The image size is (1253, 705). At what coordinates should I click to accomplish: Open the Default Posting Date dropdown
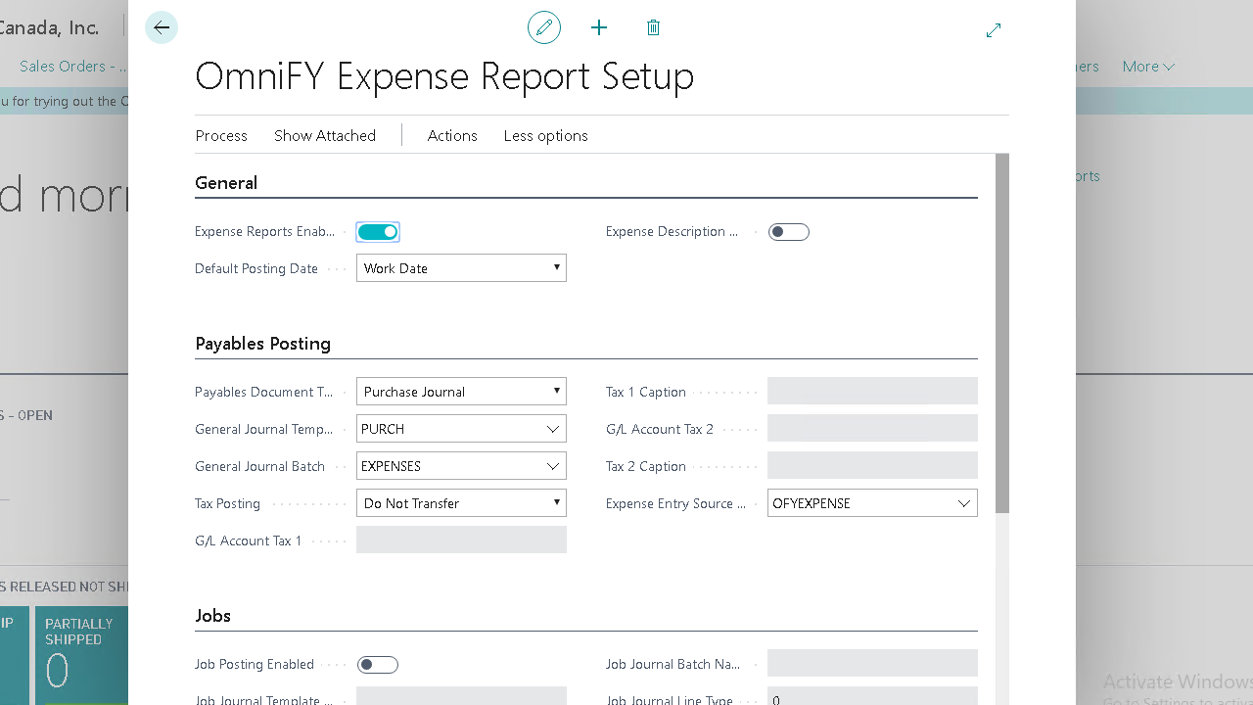461,268
